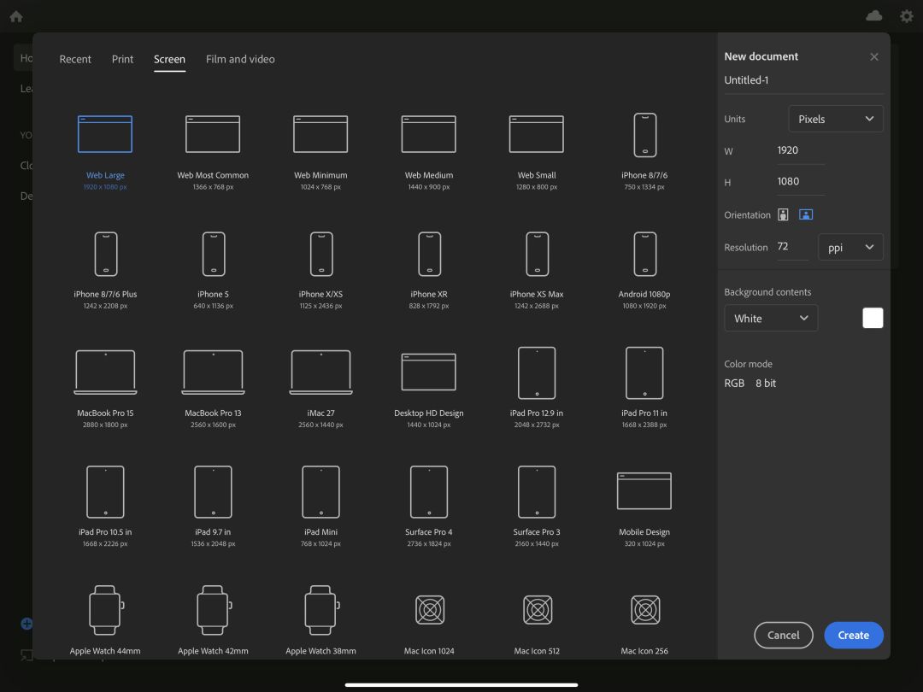Set orientation to landscape
This screenshot has height=692, width=923.
pyautogui.click(x=806, y=214)
